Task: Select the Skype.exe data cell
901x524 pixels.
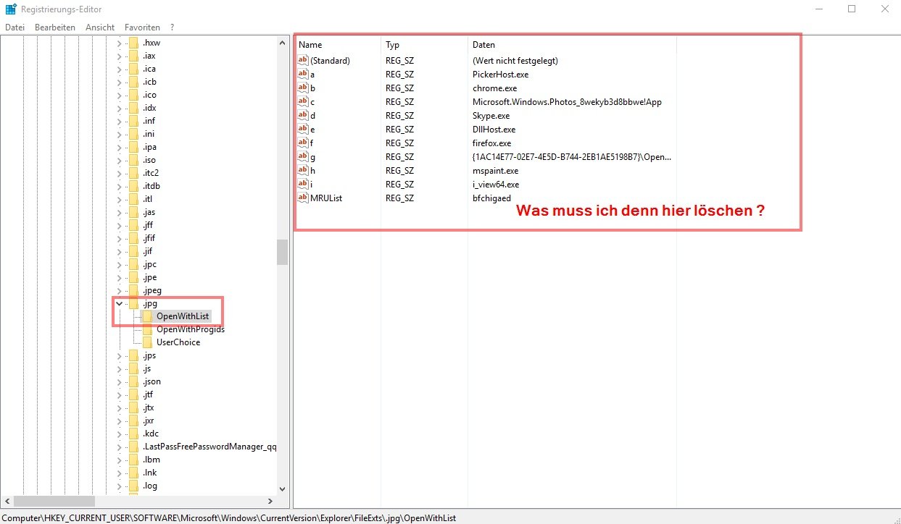Action: pos(491,116)
